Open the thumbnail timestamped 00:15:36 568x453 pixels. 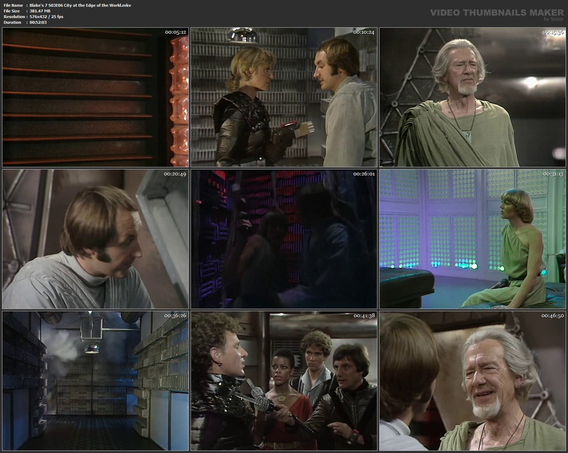[472, 97]
